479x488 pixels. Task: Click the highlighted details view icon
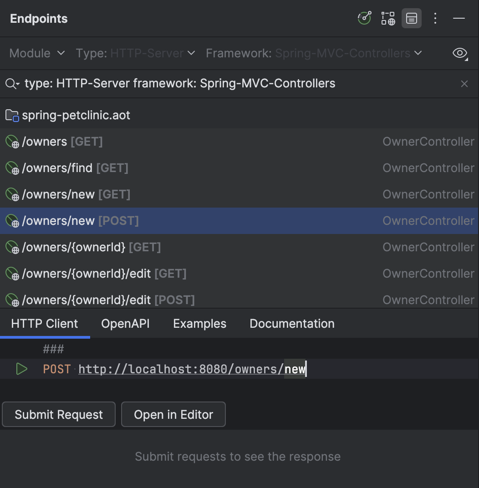(411, 18)
